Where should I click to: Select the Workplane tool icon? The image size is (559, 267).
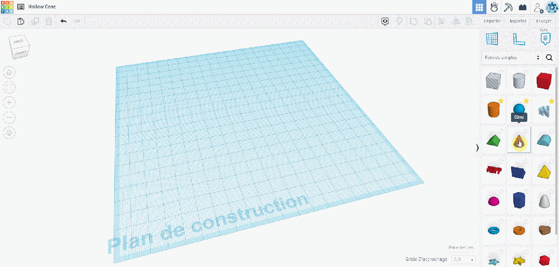pos(492,39)
